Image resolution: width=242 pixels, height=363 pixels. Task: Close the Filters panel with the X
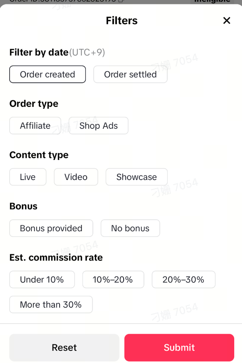pyautogui.click(x=227, y=20)
